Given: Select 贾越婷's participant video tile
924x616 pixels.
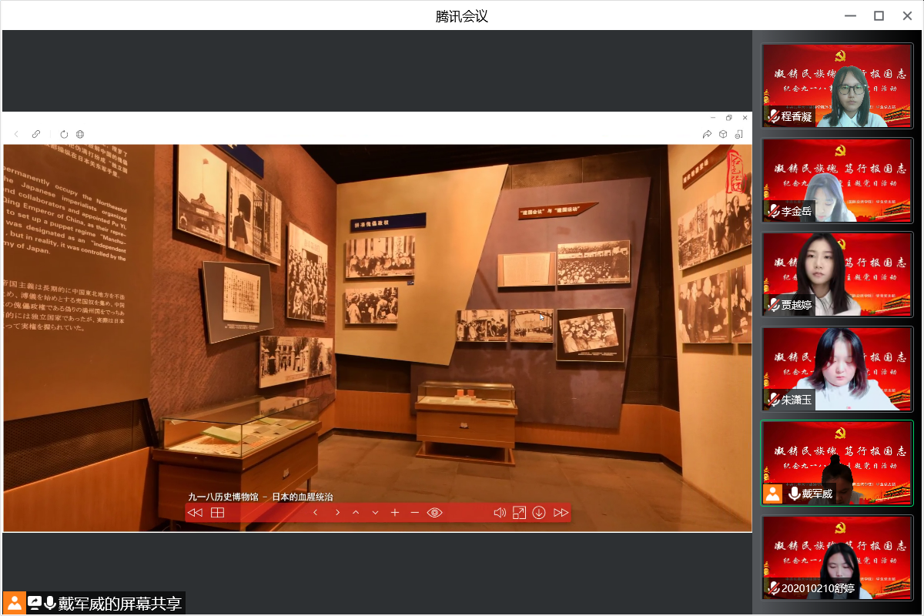Looking at the screenshot, I should point(837,274).
